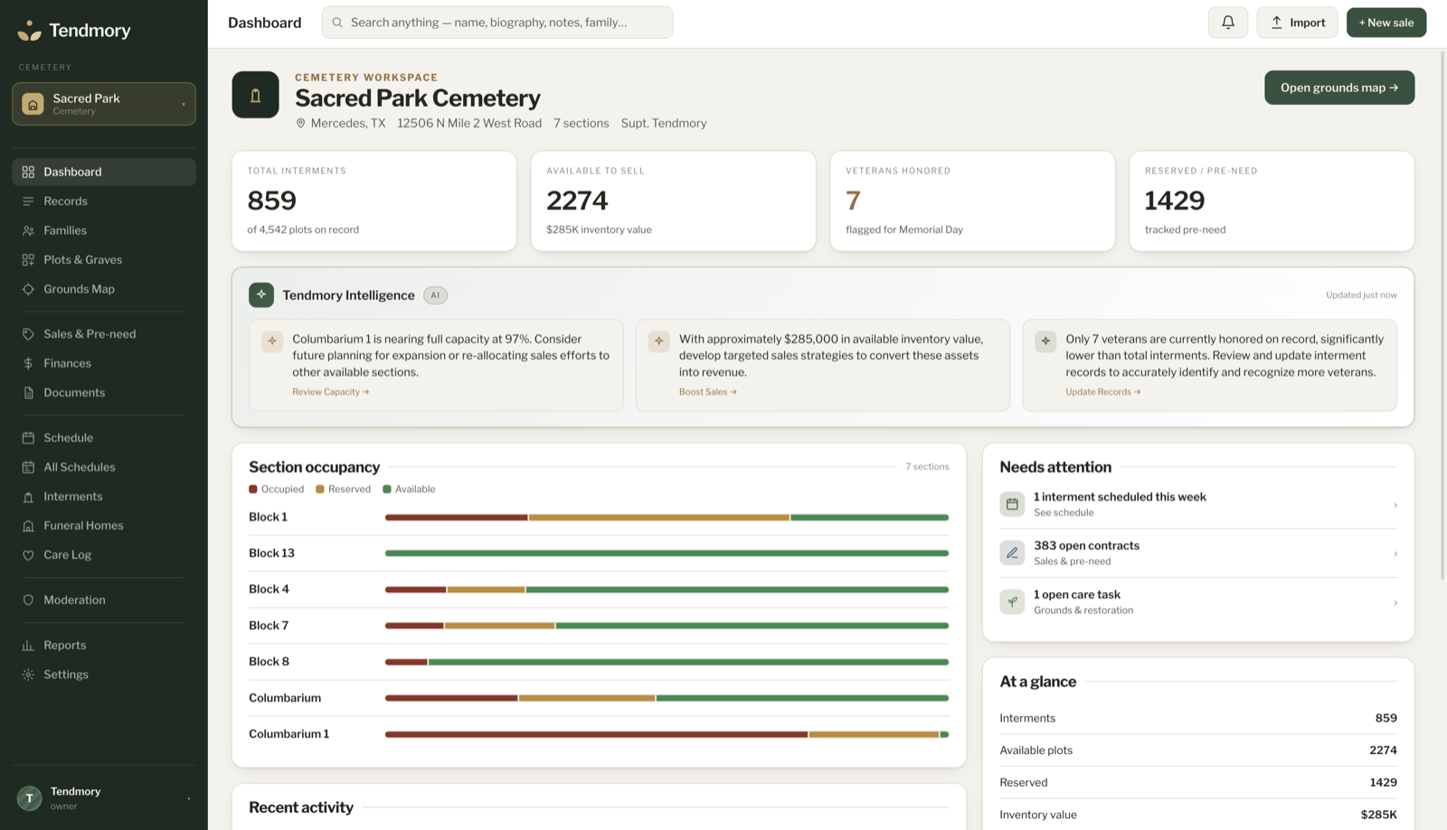Image resolution: width=1447 pixels, height=830 pixels.
Task: Click the Dashboard grid icon in sidebar
Action: click(28, 172)
